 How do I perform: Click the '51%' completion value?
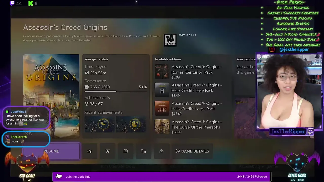(x=143, y=87)
